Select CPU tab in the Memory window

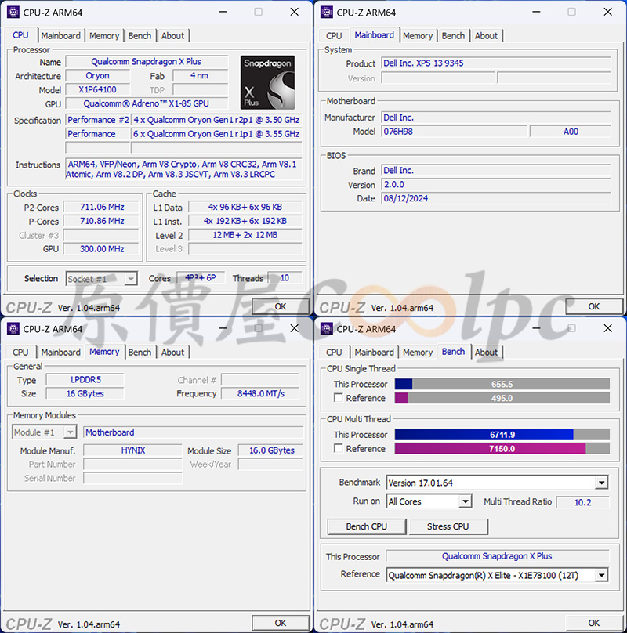tap(20, 352)
